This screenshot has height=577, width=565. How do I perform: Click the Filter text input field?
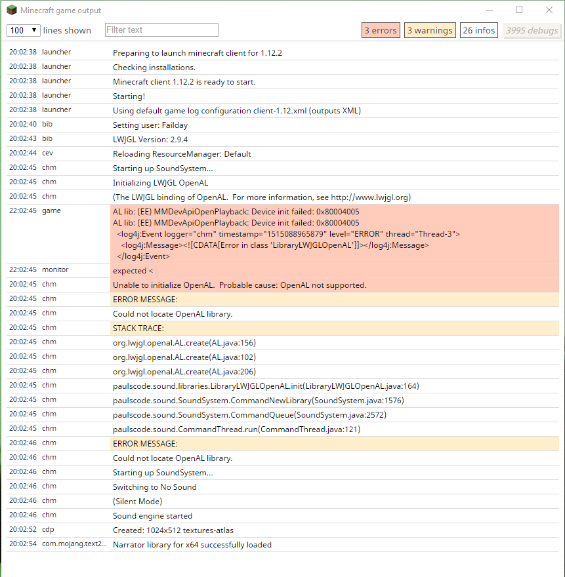coord(161,30)
